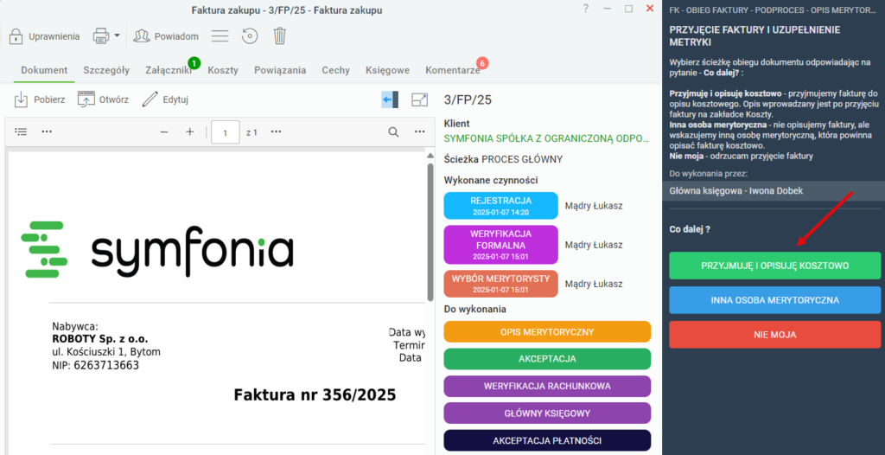
Task: Click Pobierz download icon
Action: pos(21,99)
